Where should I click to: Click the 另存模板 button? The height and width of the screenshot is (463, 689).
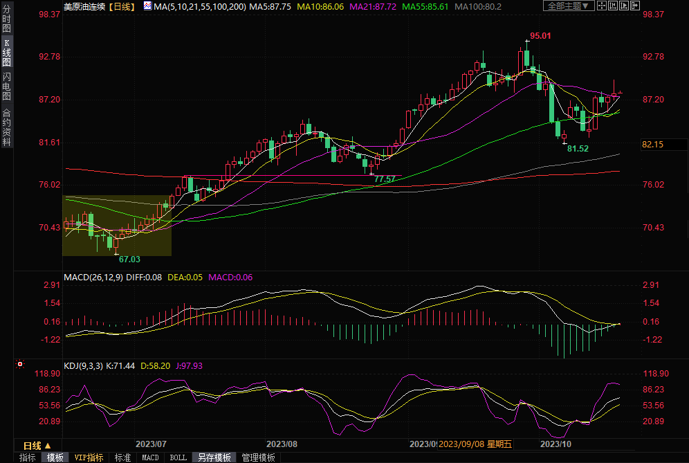pyautogui.click(x=214, y=457)
